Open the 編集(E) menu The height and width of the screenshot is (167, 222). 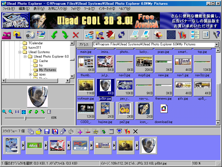(24, 9)
